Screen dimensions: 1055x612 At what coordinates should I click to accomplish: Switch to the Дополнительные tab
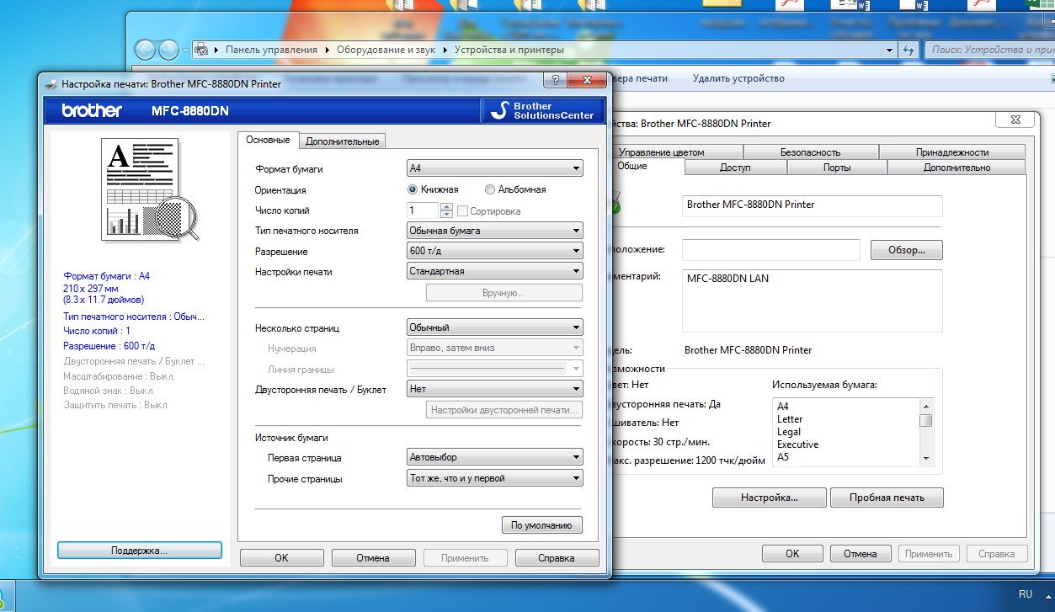(342, 141)
